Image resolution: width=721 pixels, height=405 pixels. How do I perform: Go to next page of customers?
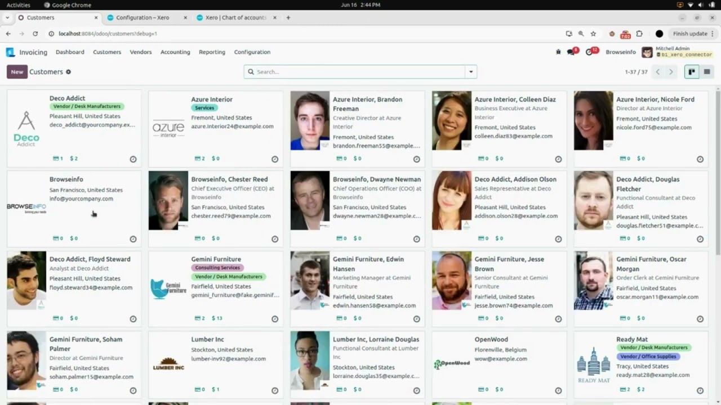[671, 72]
